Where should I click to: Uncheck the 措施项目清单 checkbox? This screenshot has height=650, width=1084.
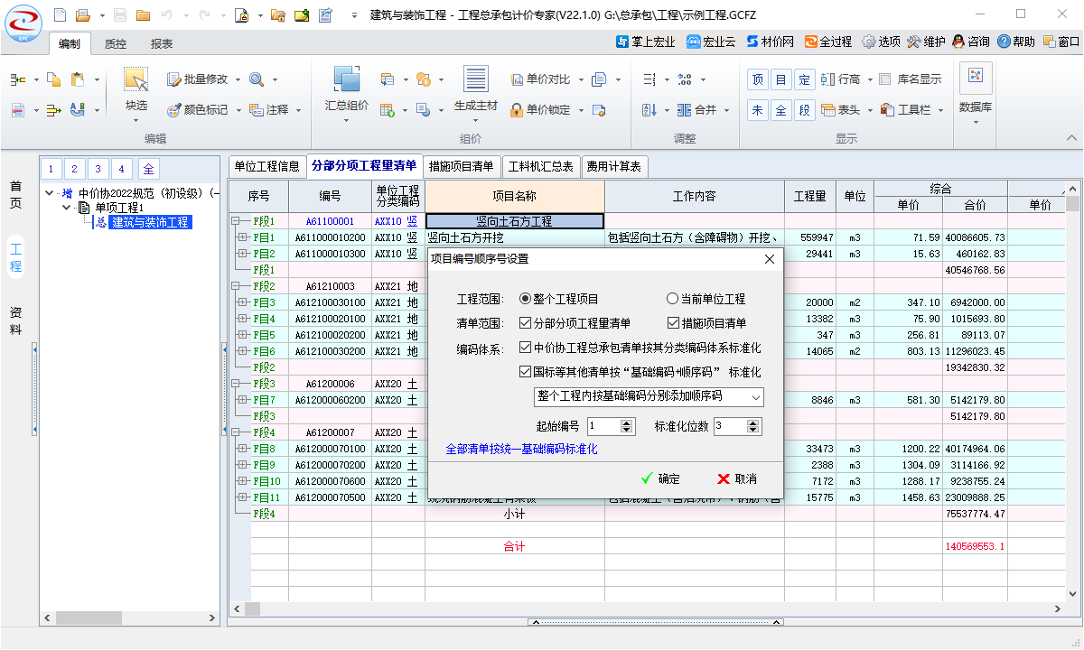tap(673, 323)
